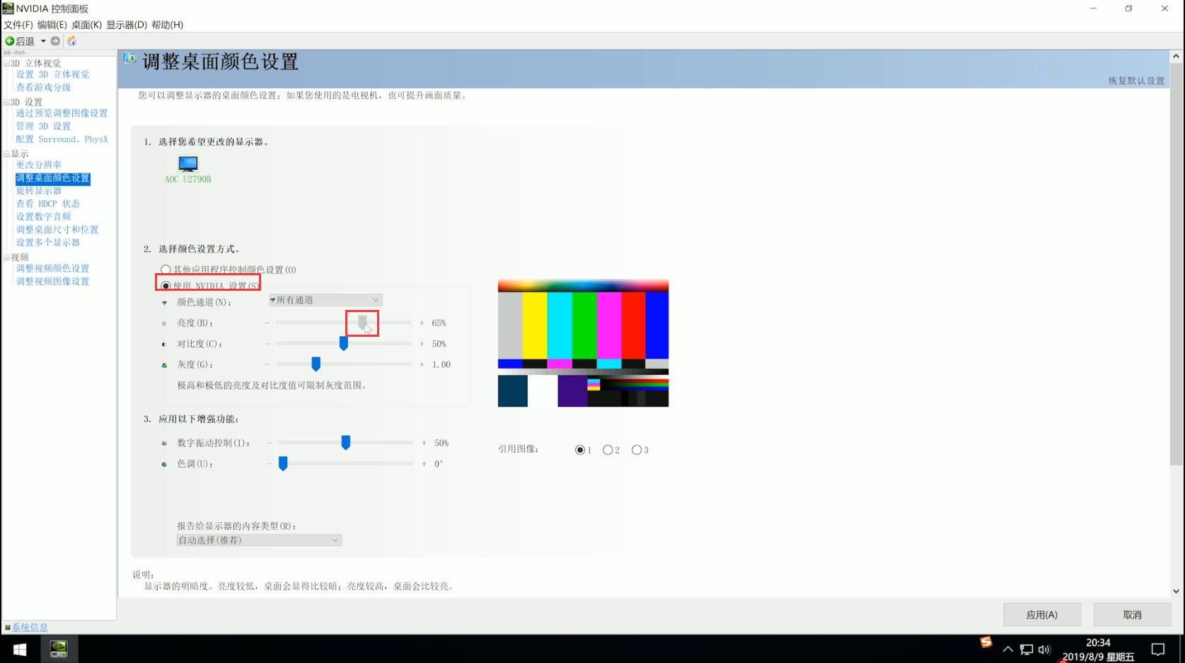The height and width of the screenshot is (663, 1185).
Task: Click the color bars reference image
Action: point(583,343)
